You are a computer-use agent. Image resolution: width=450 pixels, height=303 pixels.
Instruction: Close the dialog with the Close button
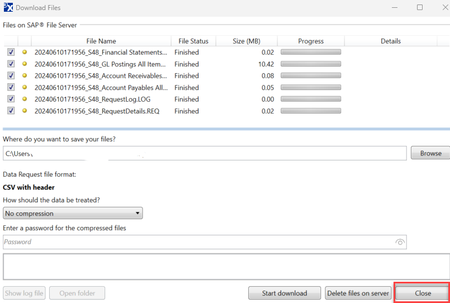point(423,293)
